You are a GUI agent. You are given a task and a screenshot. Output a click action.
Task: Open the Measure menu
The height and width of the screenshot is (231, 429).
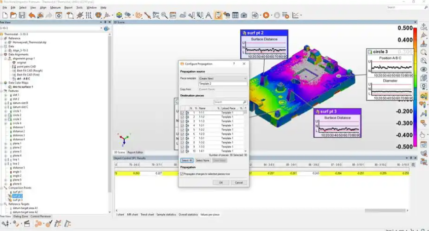coord(55,8)
